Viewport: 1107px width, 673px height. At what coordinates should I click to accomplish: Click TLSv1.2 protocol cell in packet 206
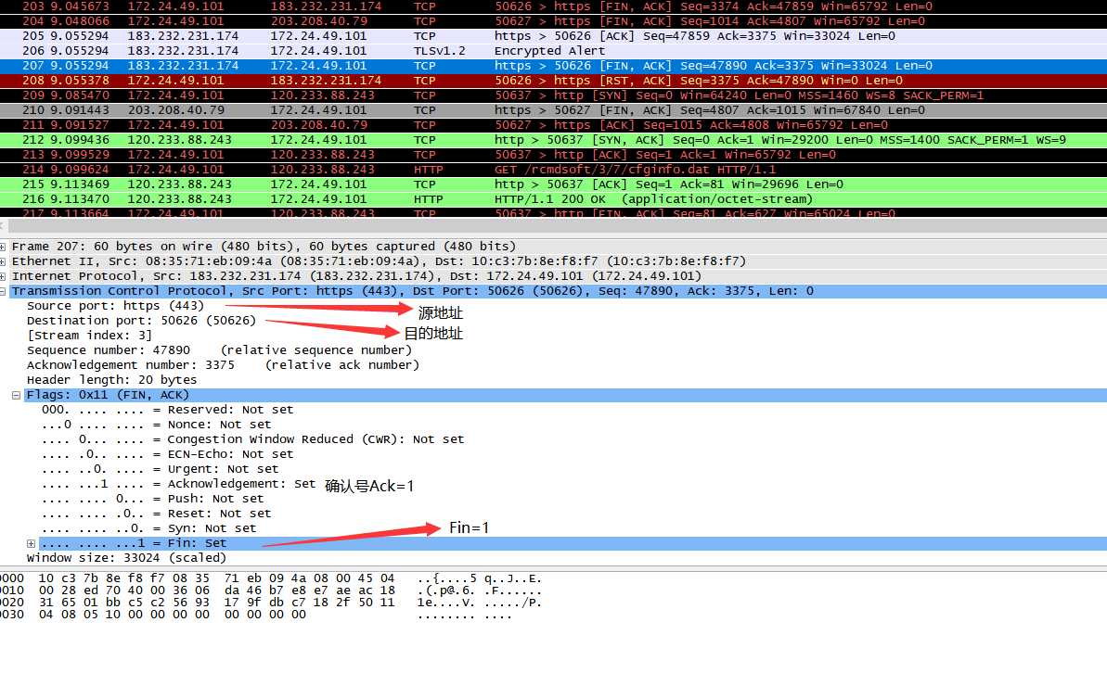point(439,51)
